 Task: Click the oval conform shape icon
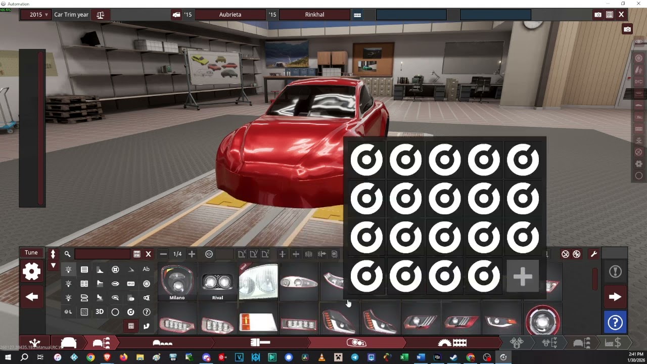pyautogui.click(x=209, y=254)
